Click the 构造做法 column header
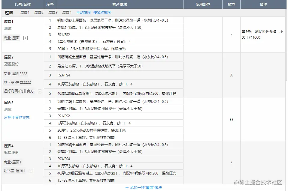 tap(120, 4)
